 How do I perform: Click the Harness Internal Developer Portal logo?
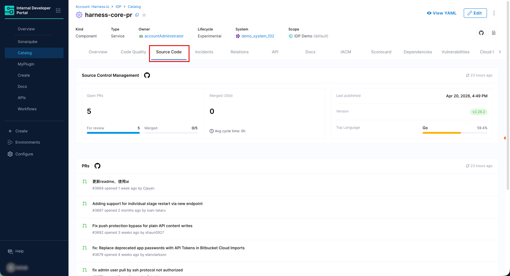click(9, 10)
